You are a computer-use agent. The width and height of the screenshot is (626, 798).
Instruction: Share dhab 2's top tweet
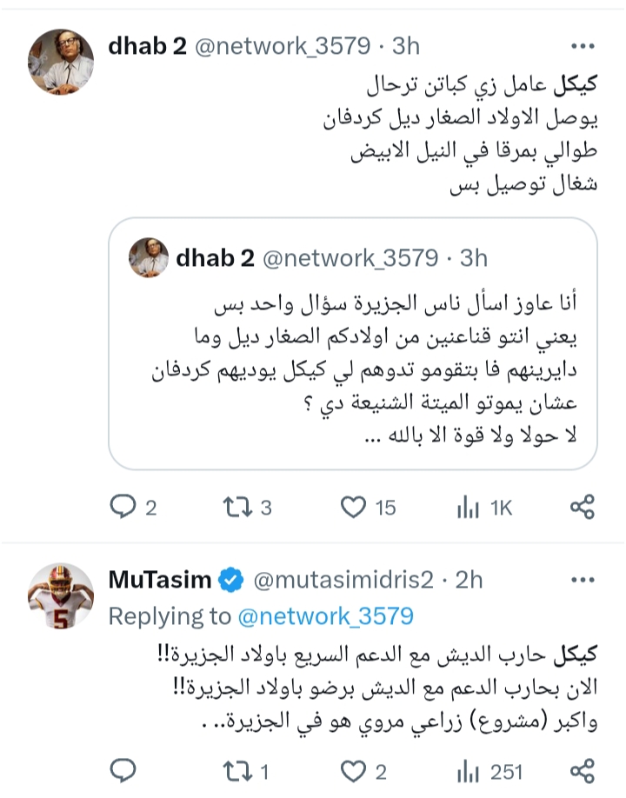click(582, 508)
